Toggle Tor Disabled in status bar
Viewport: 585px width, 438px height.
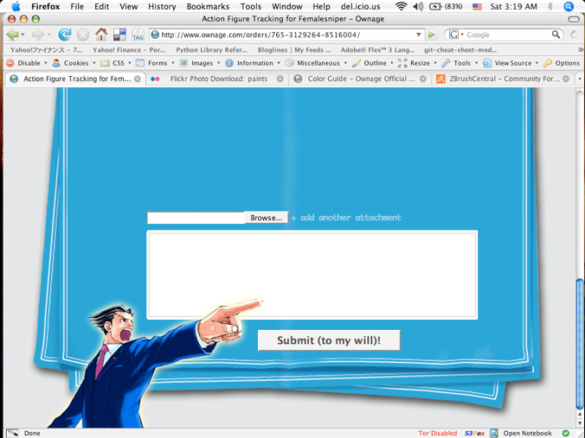pyautogui.click(x=437, y=433)
